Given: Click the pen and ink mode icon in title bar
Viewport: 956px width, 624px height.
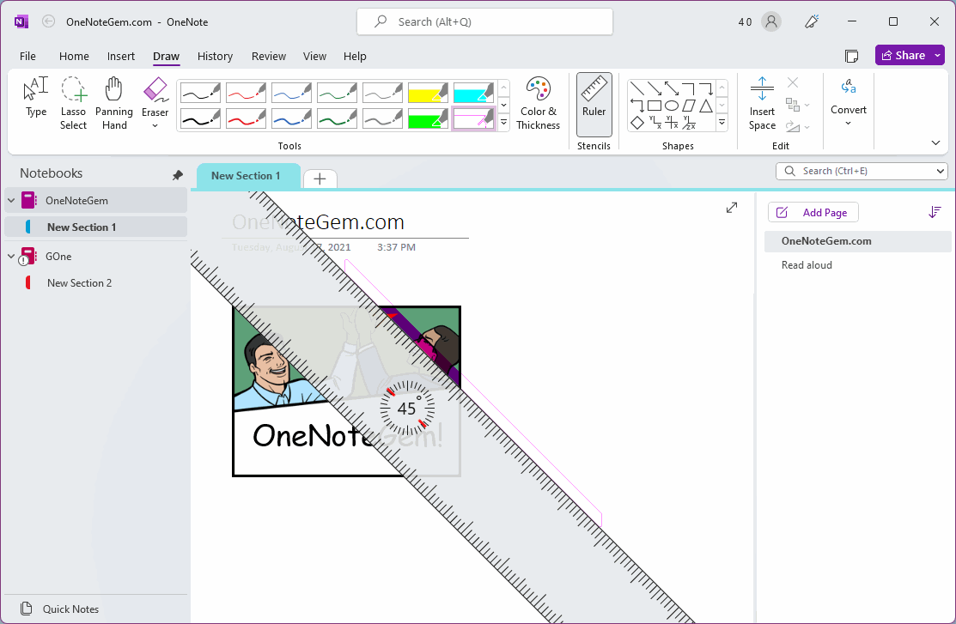Looking at the screenshot, I should pyautogui.click(x=812, y=22).
